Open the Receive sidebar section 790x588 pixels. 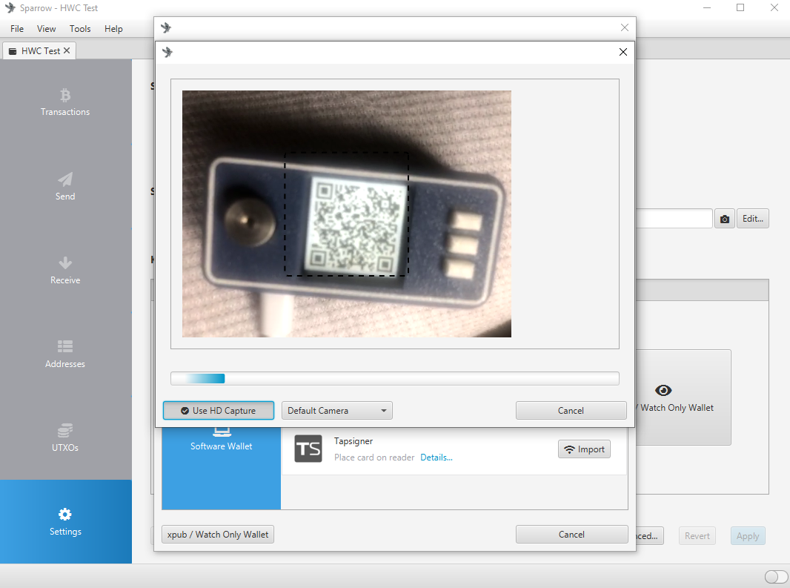(x=65, y=271)
